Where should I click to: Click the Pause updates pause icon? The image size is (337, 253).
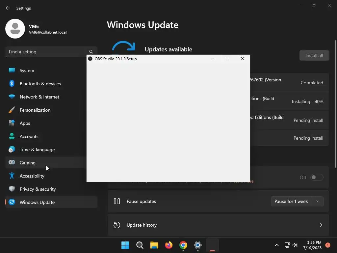pos(117,201)
